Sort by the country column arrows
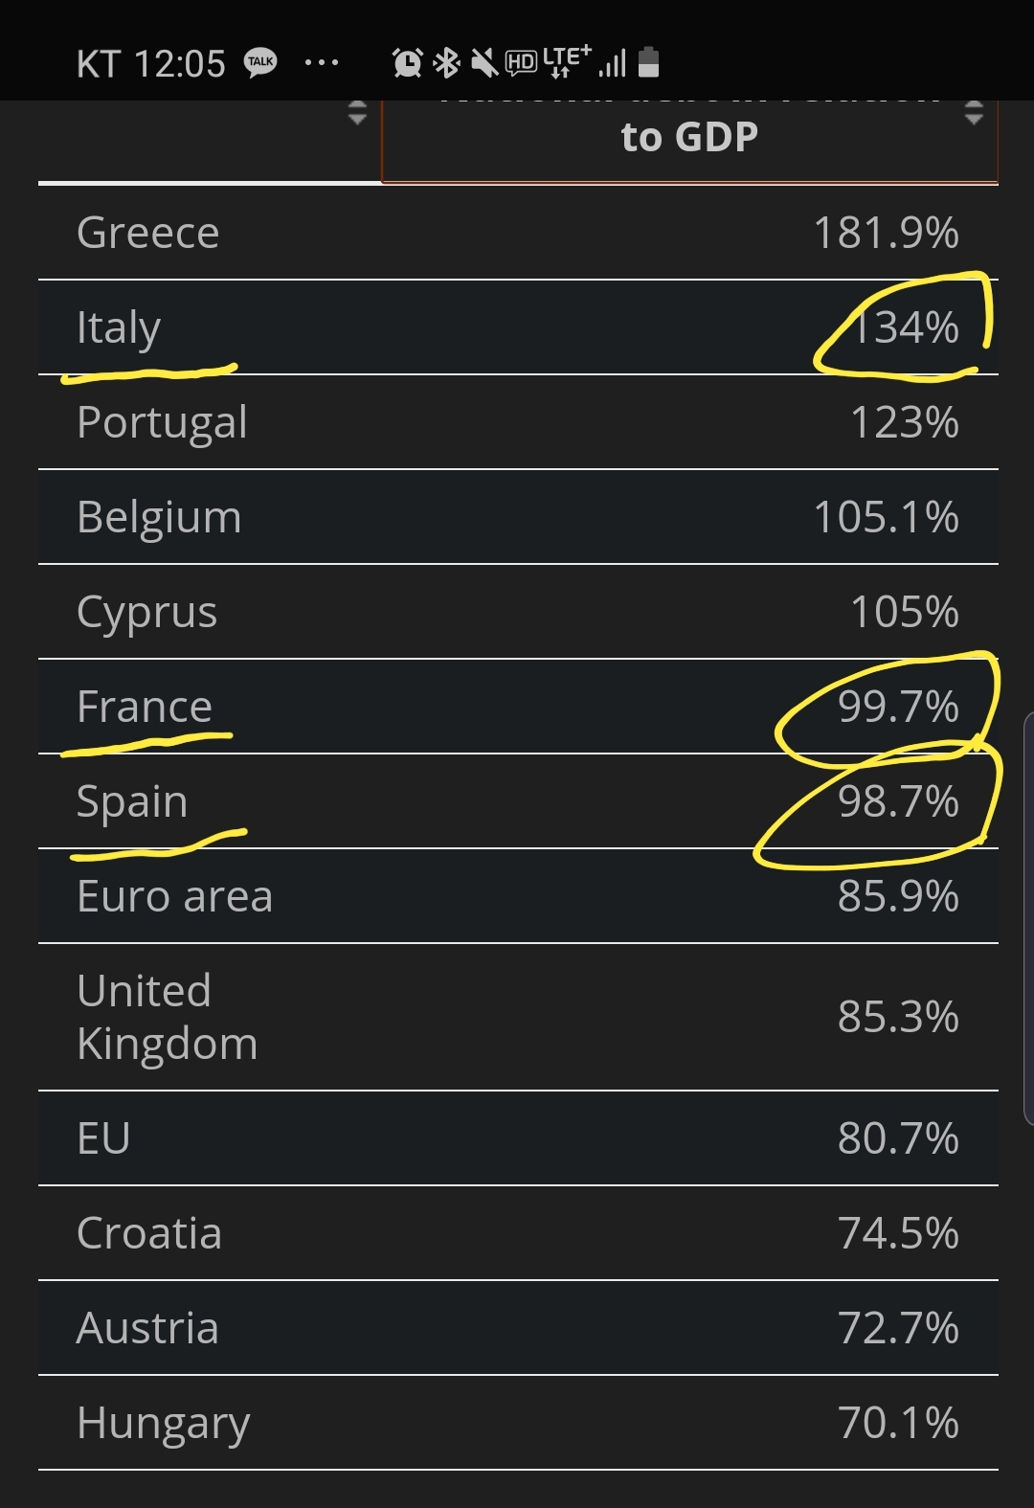Screen dimensions: 1034x1508 [357, 113]
